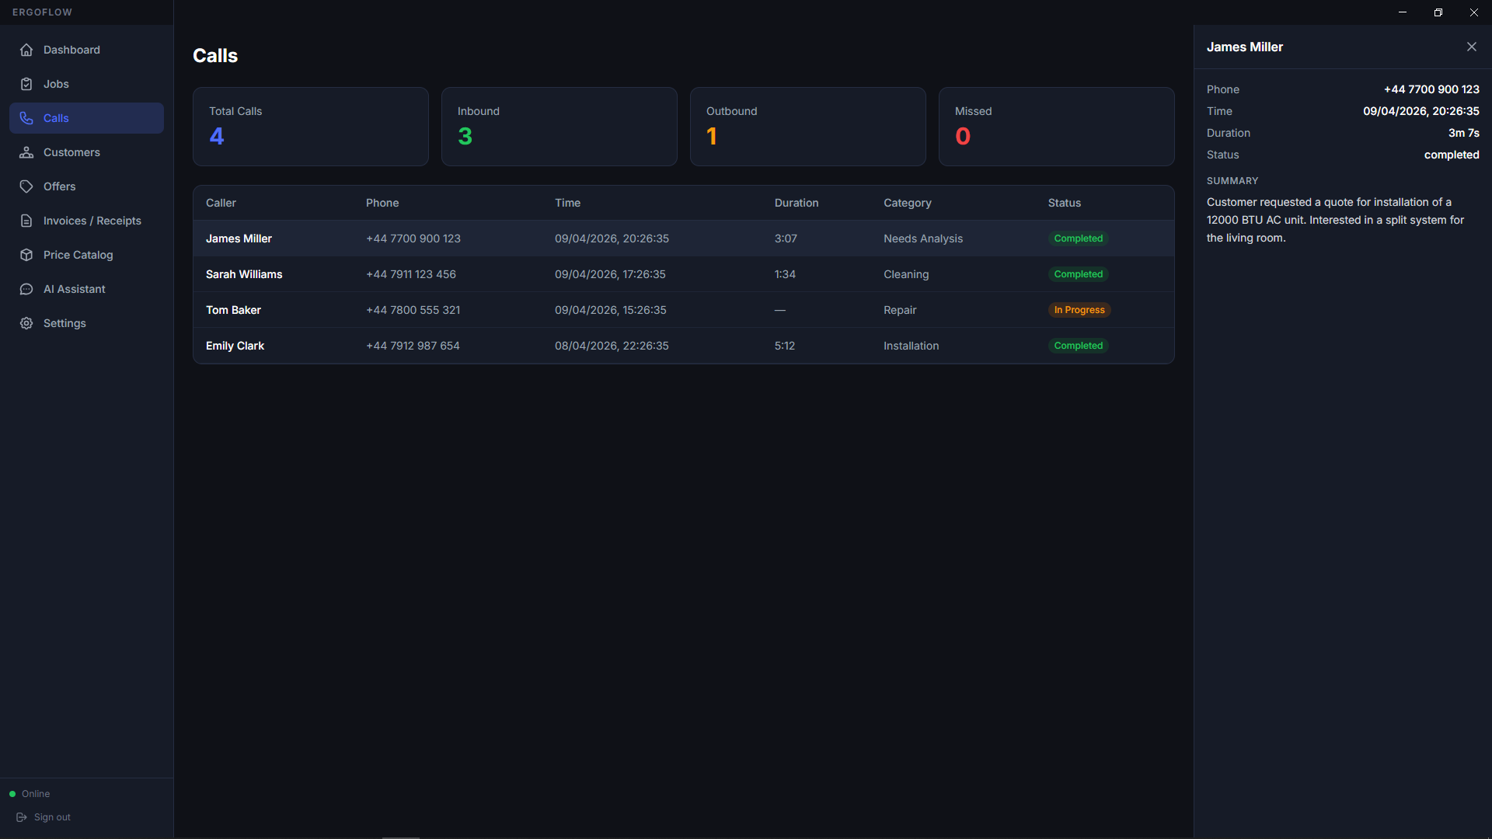Click the Inbound calls stat card
Viewport: 1492px width, 839px height.
pos(559,127)
